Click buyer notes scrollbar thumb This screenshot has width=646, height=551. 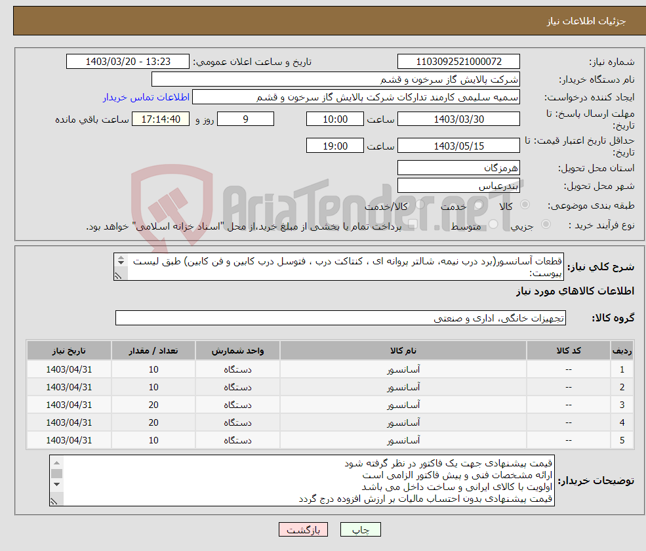pyautogui.click(x=57, y=474)
